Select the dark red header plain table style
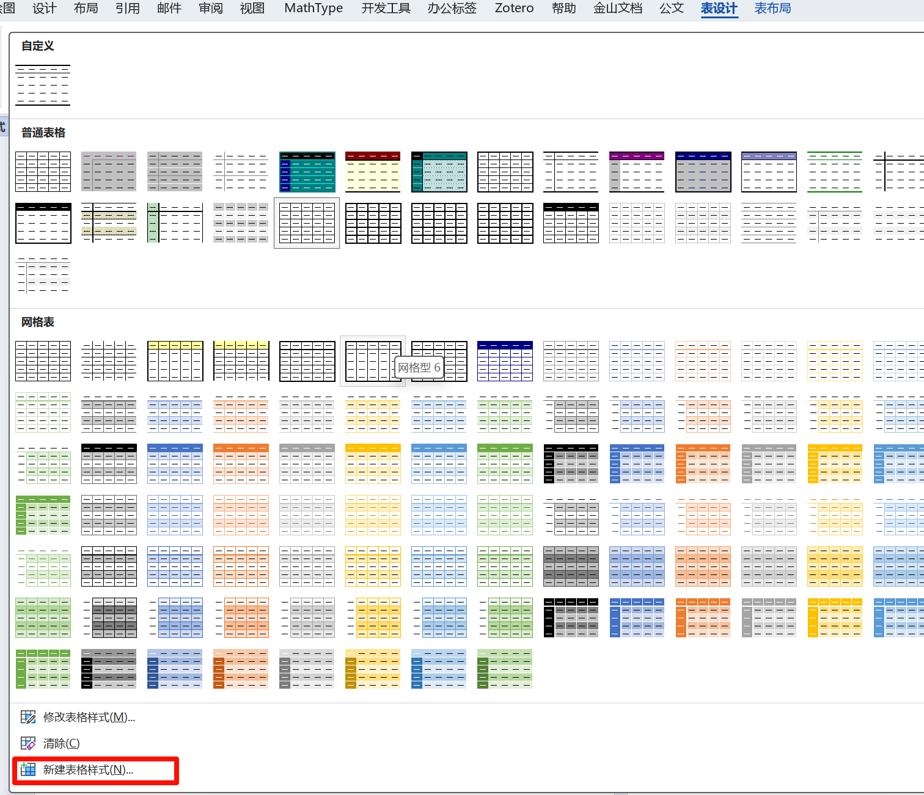 pos(373,172)
